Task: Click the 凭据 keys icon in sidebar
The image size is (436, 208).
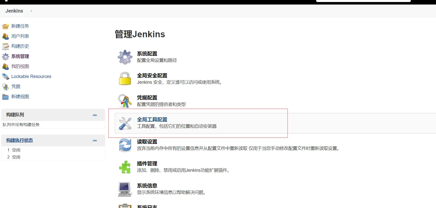Action: click(x=6, y=87)
